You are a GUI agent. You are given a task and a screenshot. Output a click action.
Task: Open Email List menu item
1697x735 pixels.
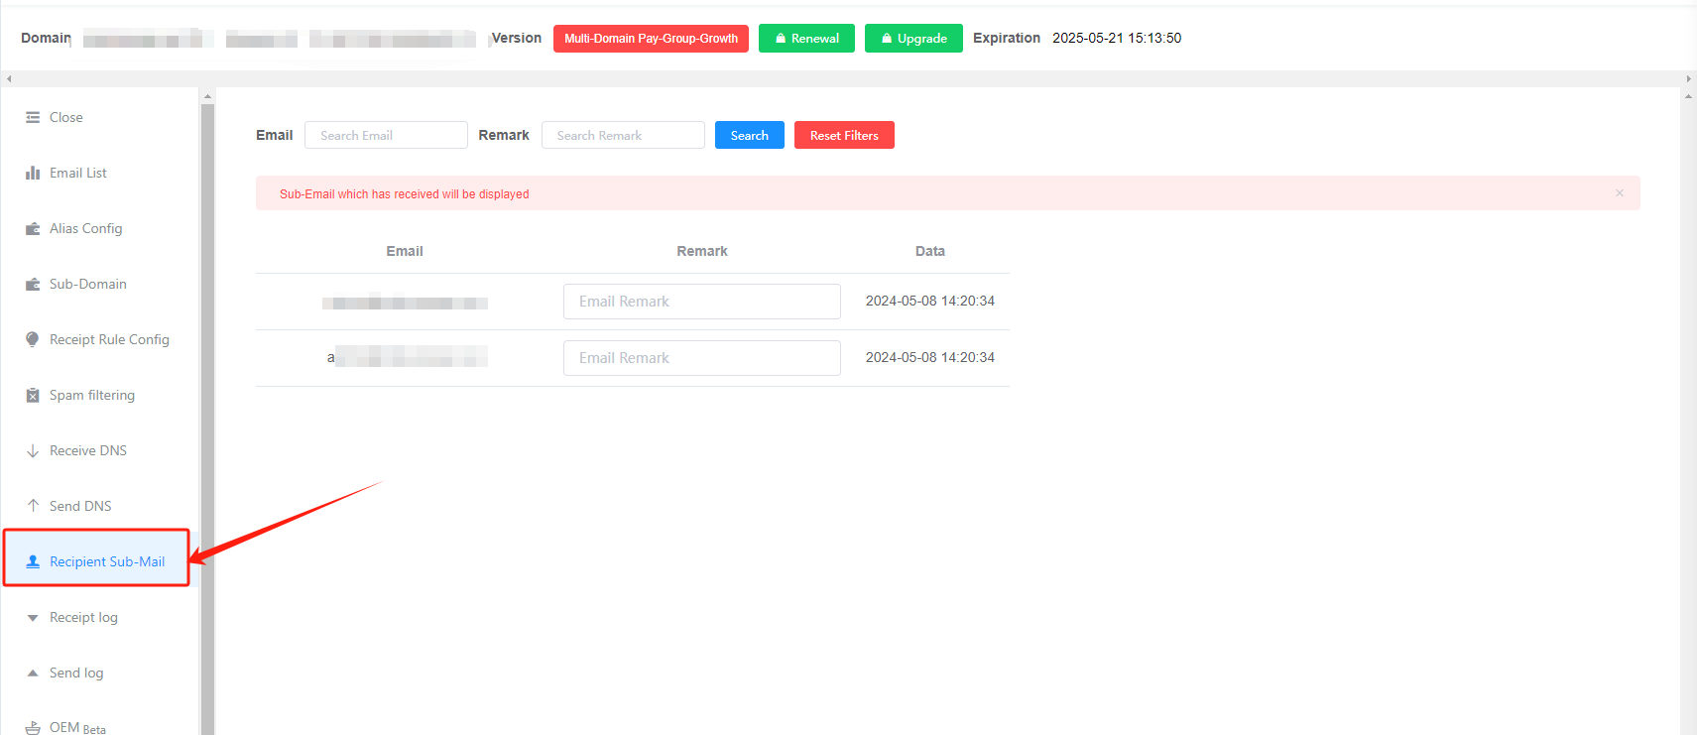78,173
